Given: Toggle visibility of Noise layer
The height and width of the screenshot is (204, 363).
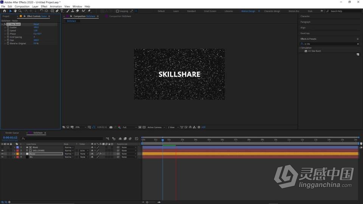Looking at the screenshot, I should tap(3, 154).
